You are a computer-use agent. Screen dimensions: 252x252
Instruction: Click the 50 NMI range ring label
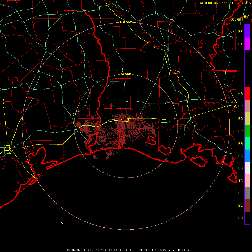[x=126, y=74]
